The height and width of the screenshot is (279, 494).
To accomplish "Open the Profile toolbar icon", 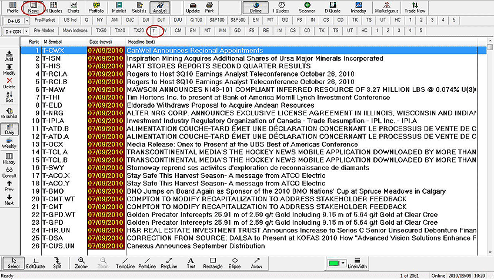I will click(12, 8).
